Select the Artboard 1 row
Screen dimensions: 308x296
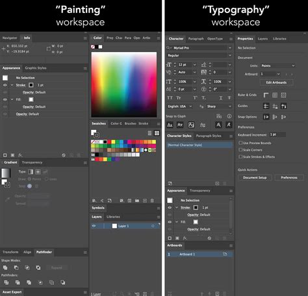(199, 254)
